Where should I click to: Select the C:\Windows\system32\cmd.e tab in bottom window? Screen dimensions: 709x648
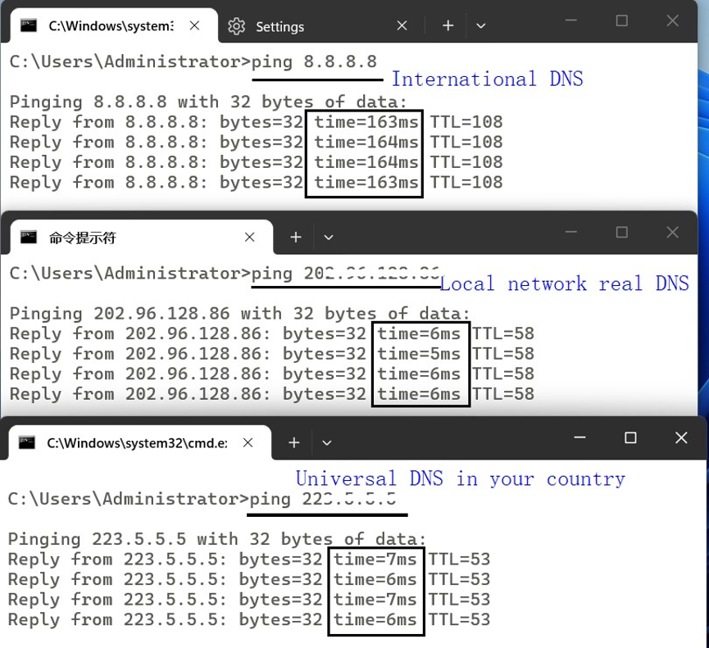tap(139, 443)
